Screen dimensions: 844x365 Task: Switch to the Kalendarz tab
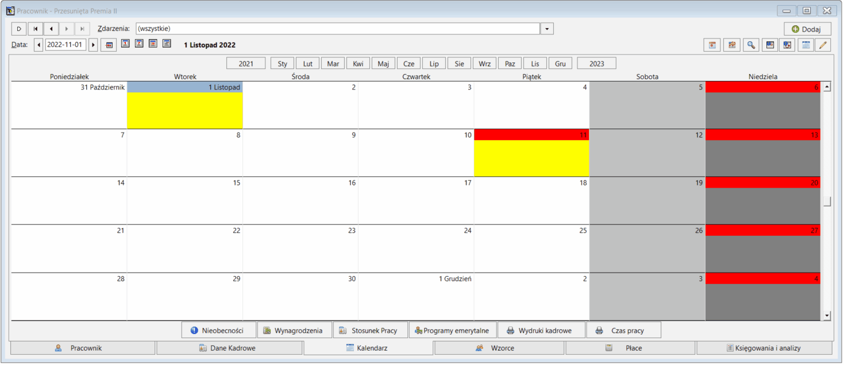click(368, 348)
